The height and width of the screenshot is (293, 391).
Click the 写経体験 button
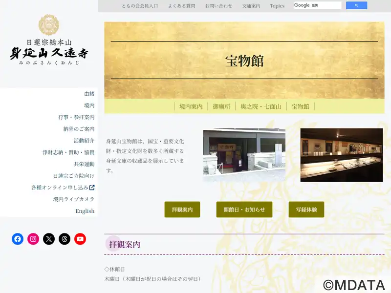click(306, 209)
